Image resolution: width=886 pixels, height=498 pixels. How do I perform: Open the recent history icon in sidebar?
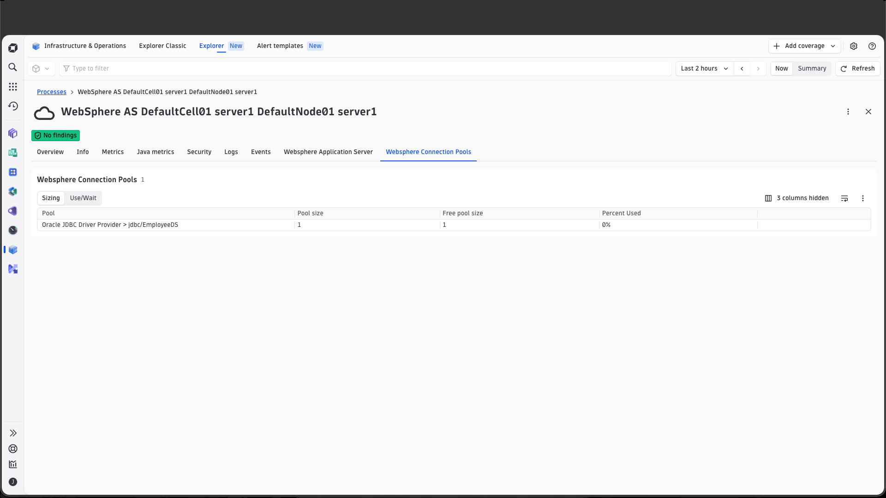(13, 106)
